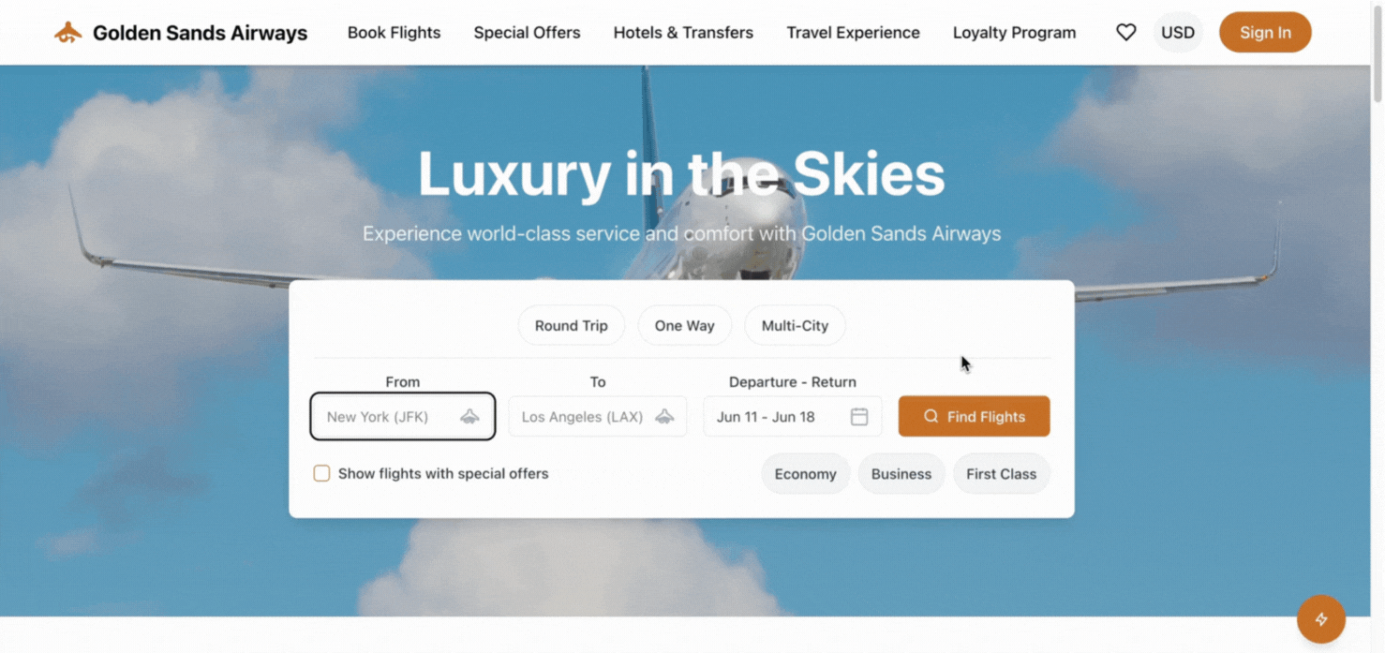The height and width of the screenshot is (653, 1385).
Task: Select the First Class cabin option
Action: point(1001,473)
